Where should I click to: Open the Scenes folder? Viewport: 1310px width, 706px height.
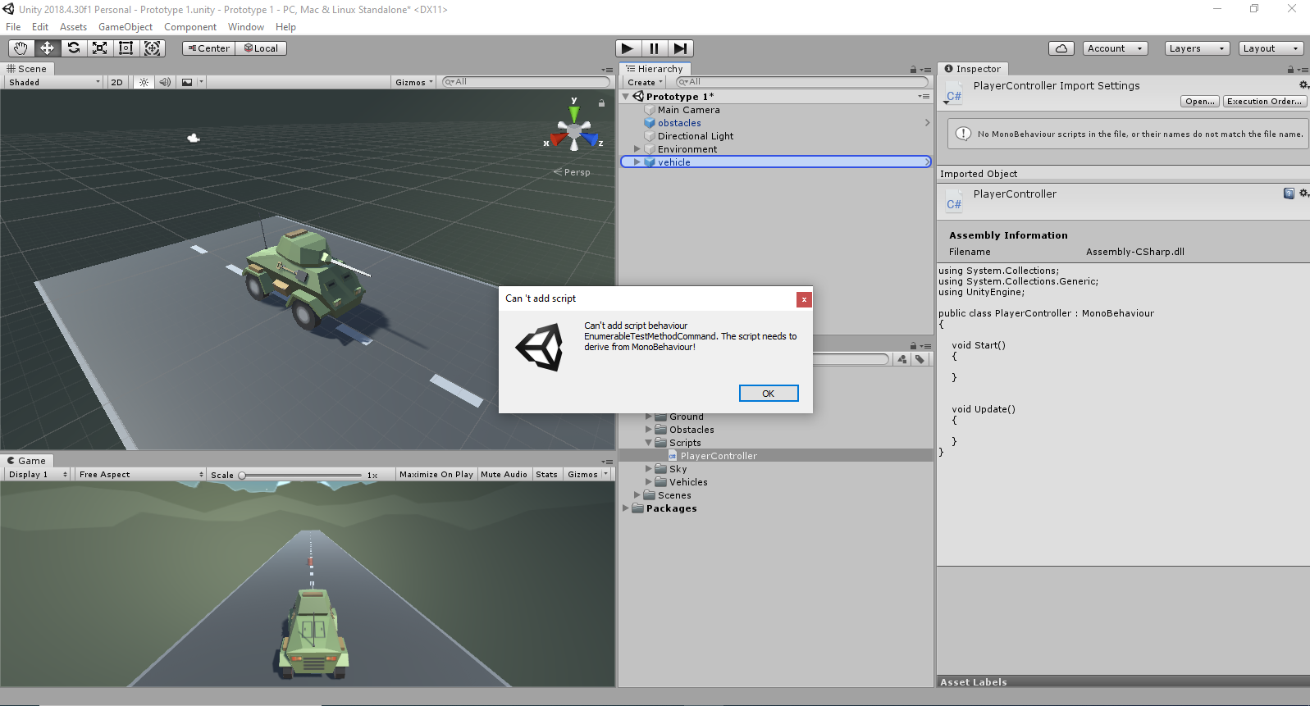click(x=674, y=495)
